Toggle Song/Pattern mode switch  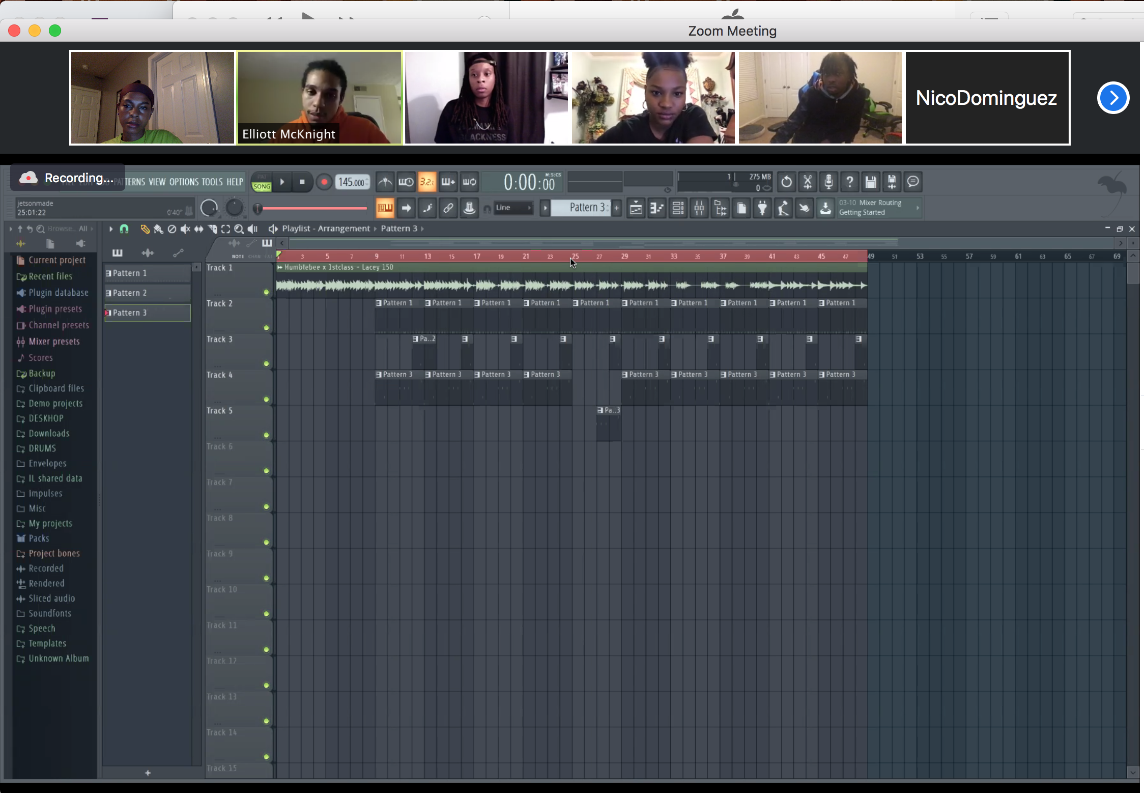[x=262, y=182]
